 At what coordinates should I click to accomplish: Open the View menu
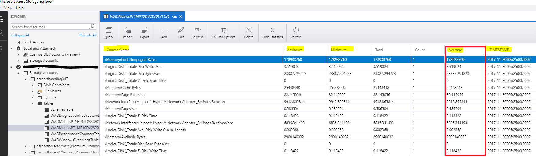pos(8,8)
